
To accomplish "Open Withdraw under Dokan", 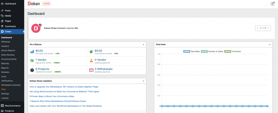I will 6,42.
